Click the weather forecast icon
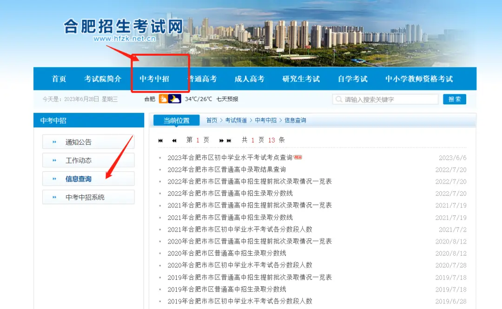Screen dimensions: 502x309 tap(170, 99)
